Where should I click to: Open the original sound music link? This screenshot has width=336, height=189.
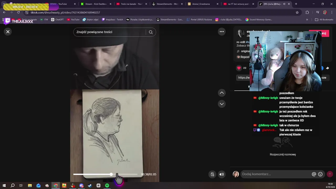pos(243,51)
